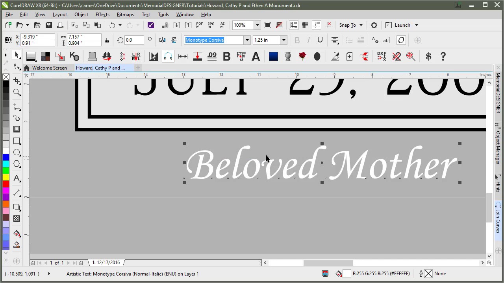
Task: Open the Effects menu
Action: tap(102, 15)
